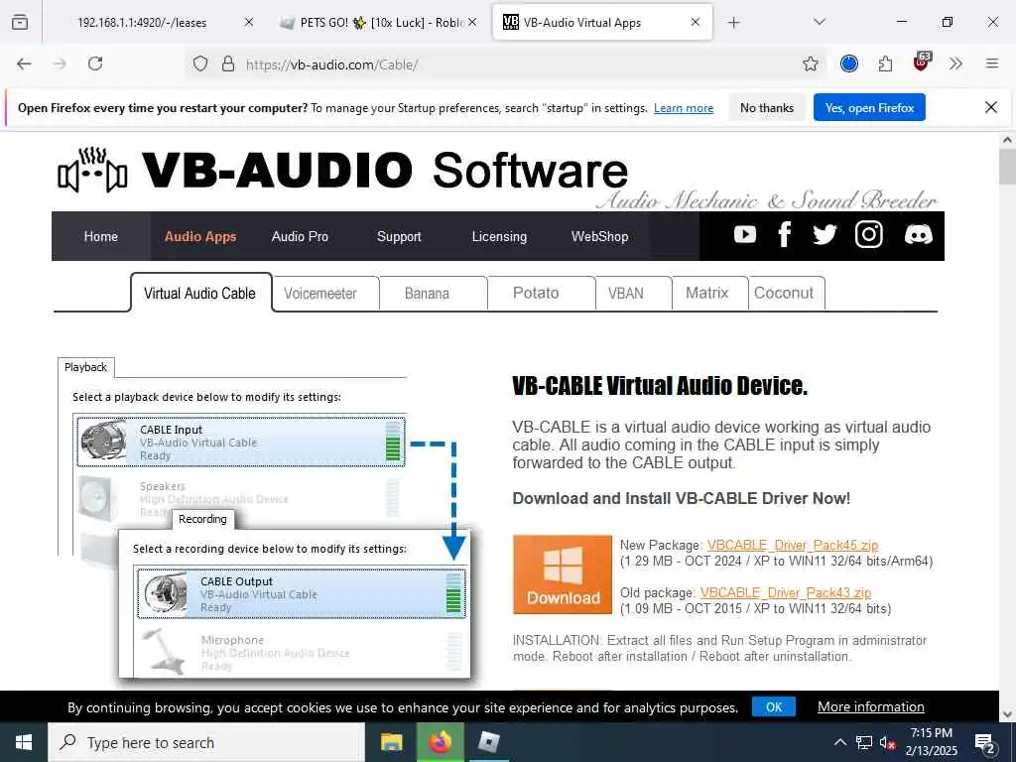Select the Banana tab
Screen dimensions: 1016x762
click(x=427, y=294)
